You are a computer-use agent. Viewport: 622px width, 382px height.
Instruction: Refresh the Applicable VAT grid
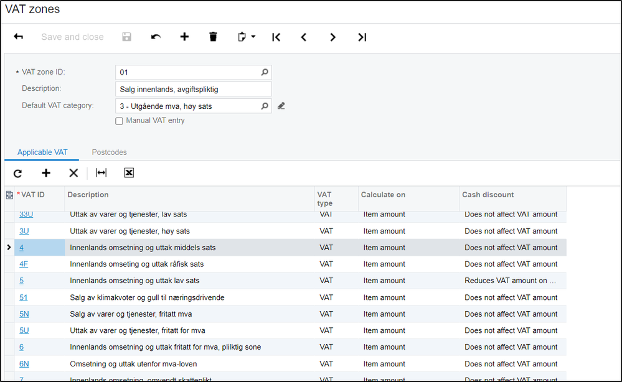[18, 173]
